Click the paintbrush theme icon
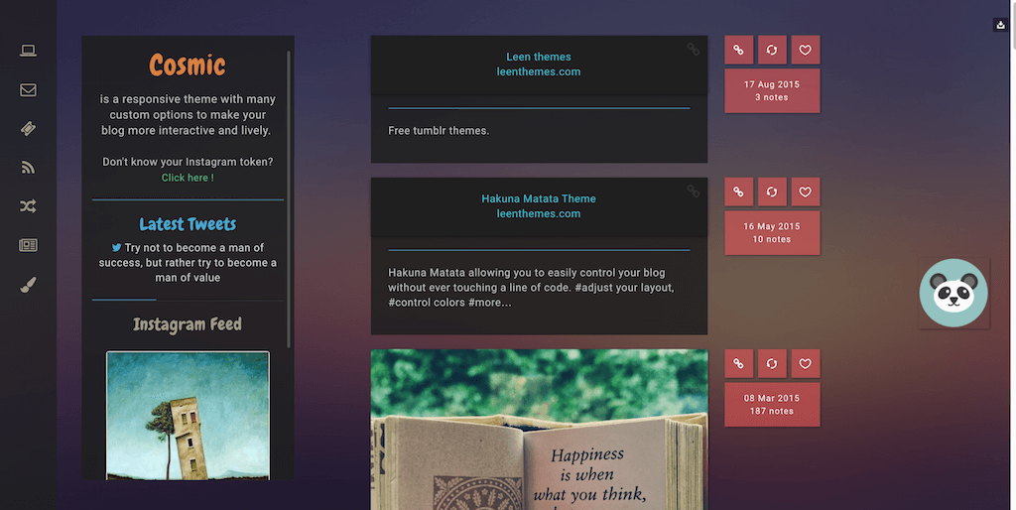The width and height of the screenshot is (1016, 510). 28,285
